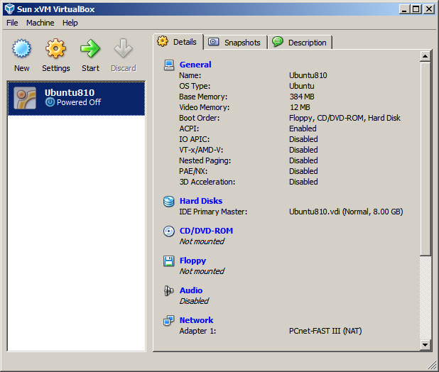Click the New virtual machine icon
The image size is (439, 372).
coord(21,49)
